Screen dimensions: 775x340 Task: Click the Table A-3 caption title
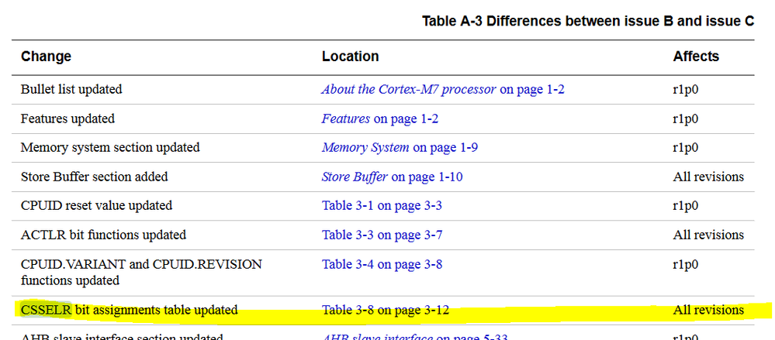point(587,21)
